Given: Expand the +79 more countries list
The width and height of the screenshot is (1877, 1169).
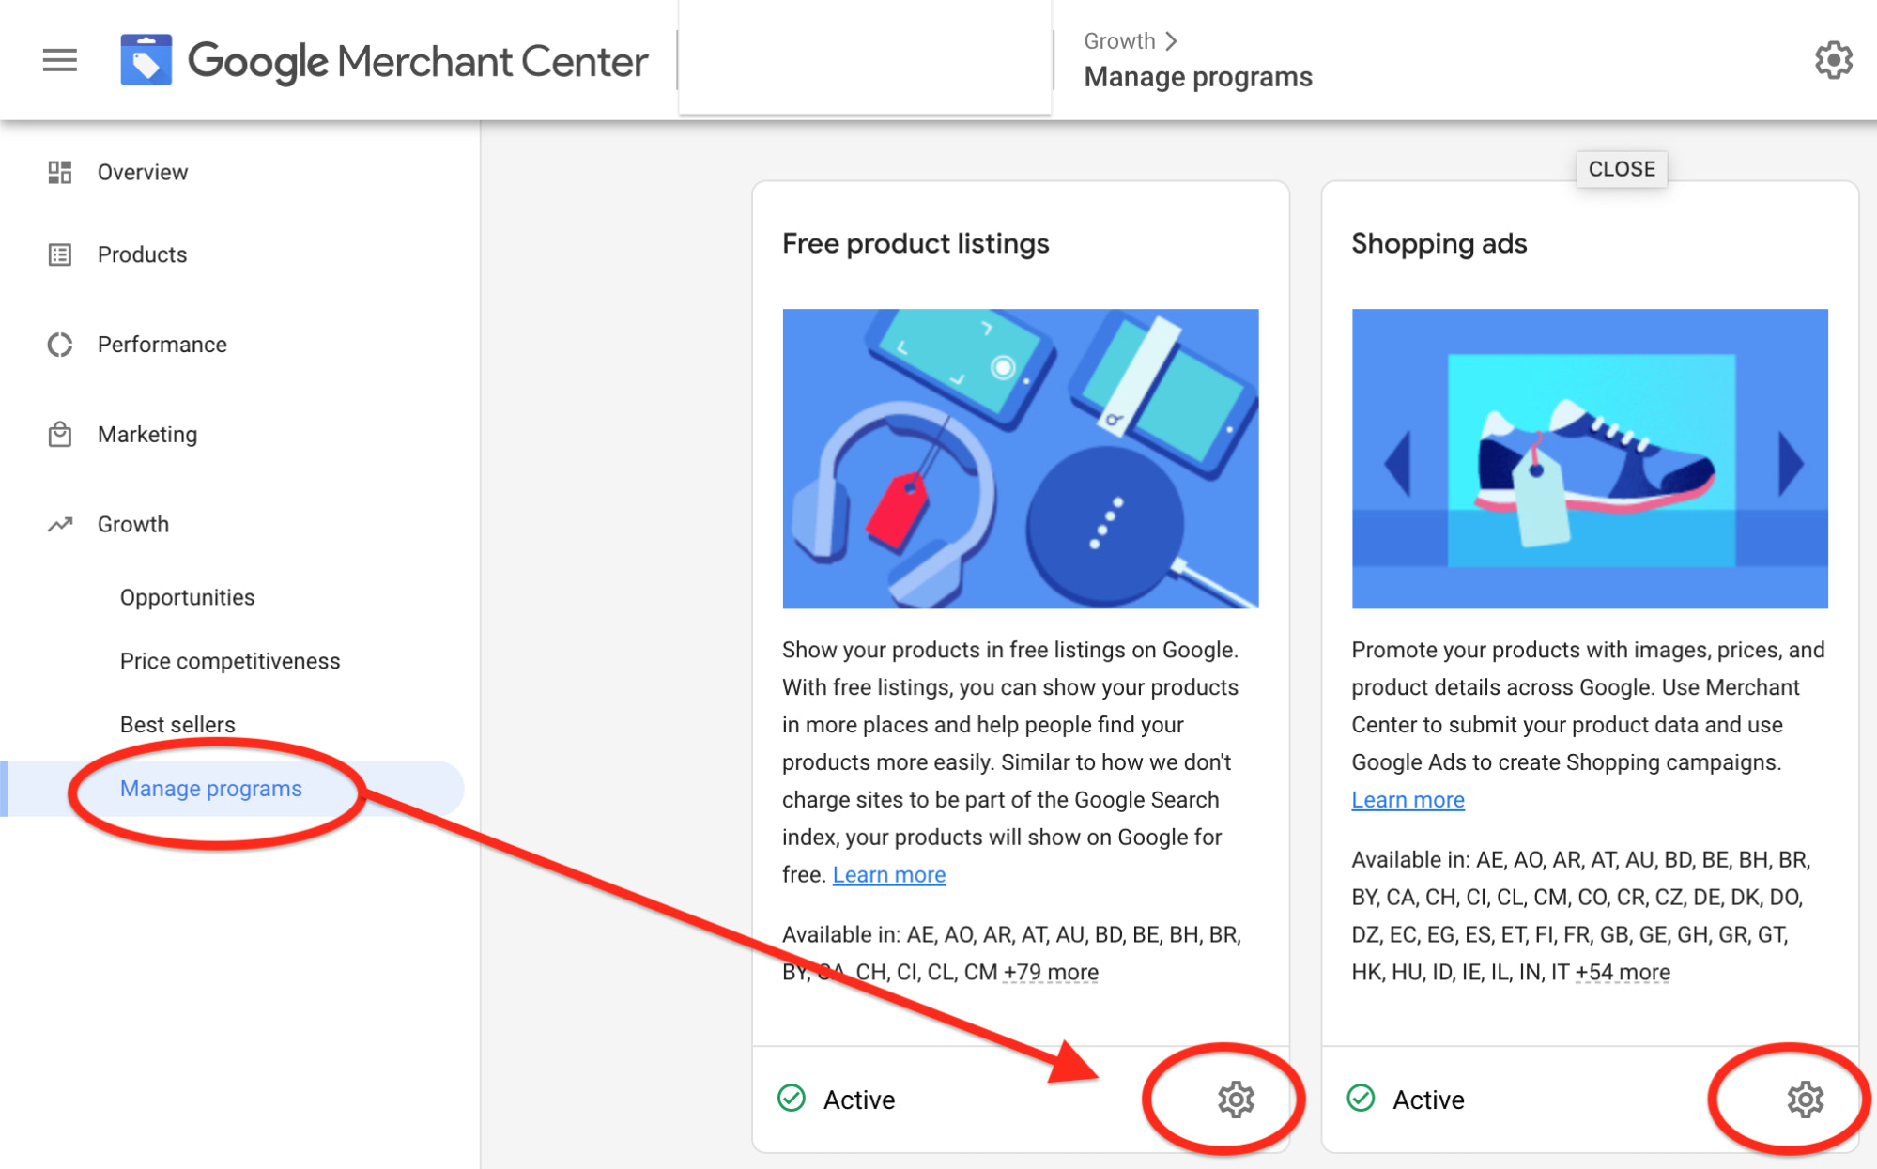Looking at the screenshot, I should pos(1049,972).
